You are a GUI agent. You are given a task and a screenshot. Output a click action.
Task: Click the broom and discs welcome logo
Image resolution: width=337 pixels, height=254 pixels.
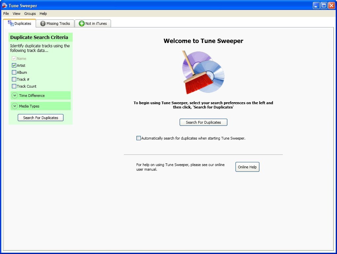[203, 72]
